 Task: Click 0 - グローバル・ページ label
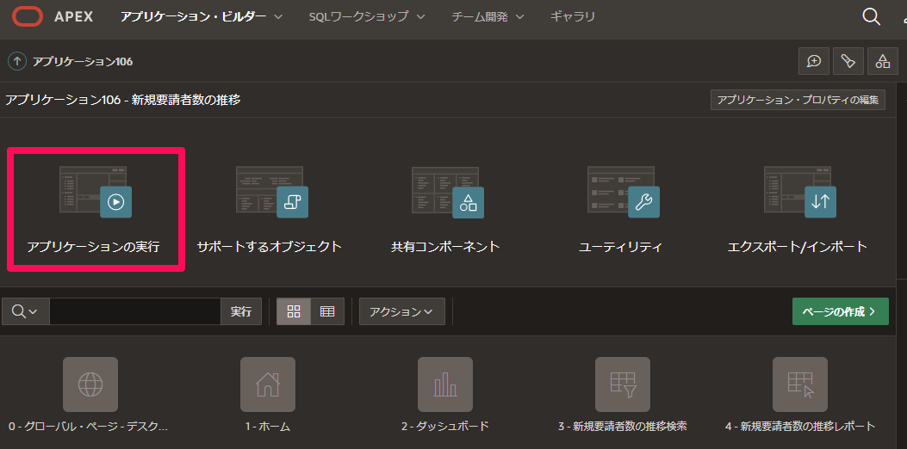(x=89, y=427)
